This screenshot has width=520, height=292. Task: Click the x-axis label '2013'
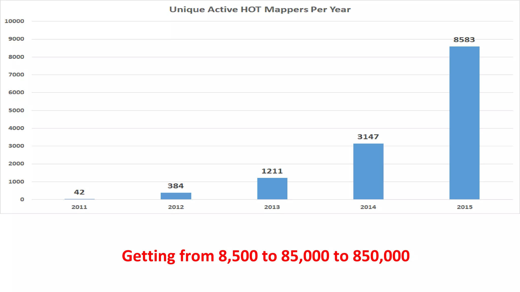[272, 207]
